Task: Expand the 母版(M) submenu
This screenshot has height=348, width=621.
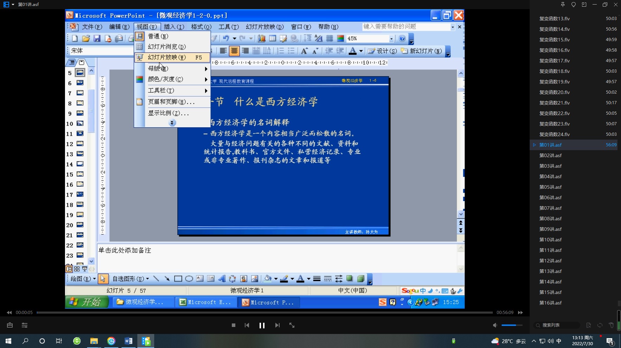Action: (172, 68)
